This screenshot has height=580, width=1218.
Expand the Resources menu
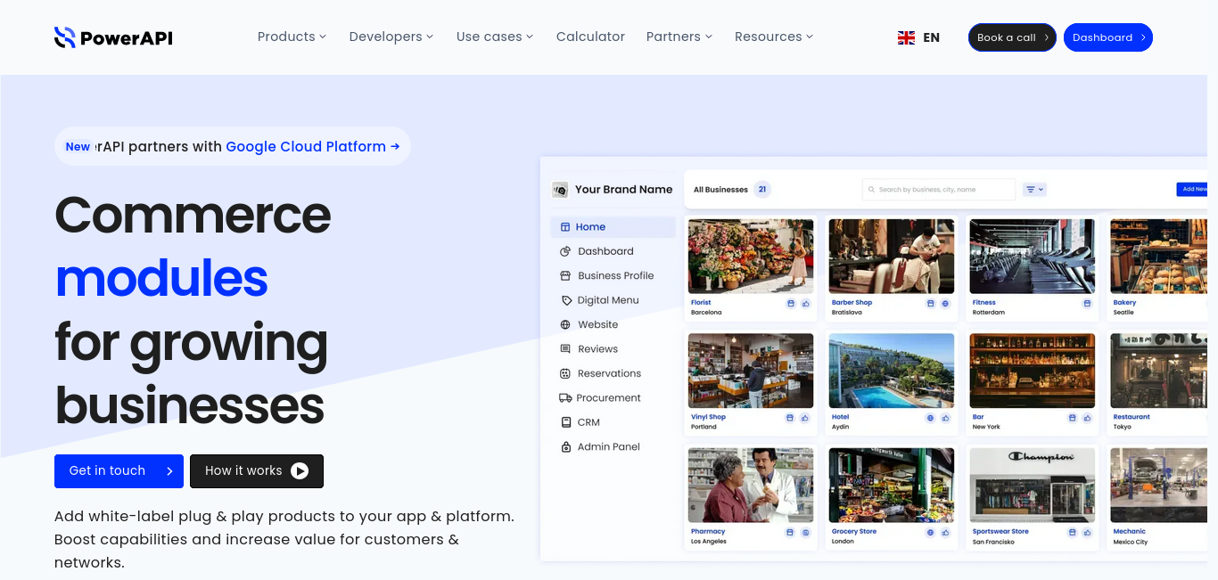pyautogui.click(x=774, y=37)
